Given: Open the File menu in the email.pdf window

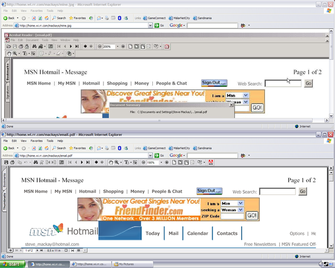Looking at the screenshot, I should (x=6, y=141).
